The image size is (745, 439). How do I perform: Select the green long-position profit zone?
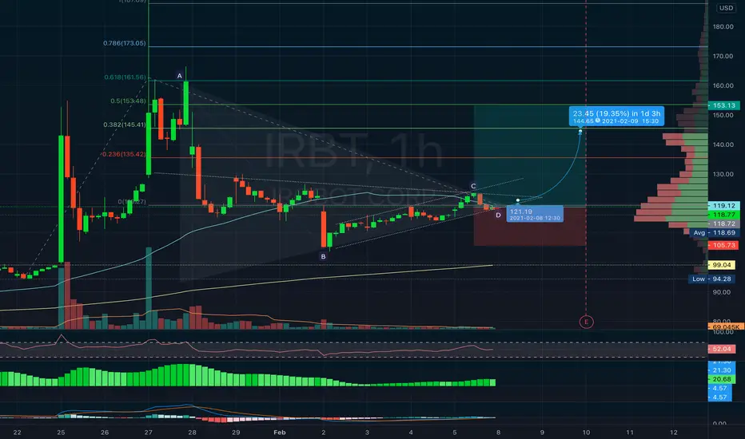(529, 156)
